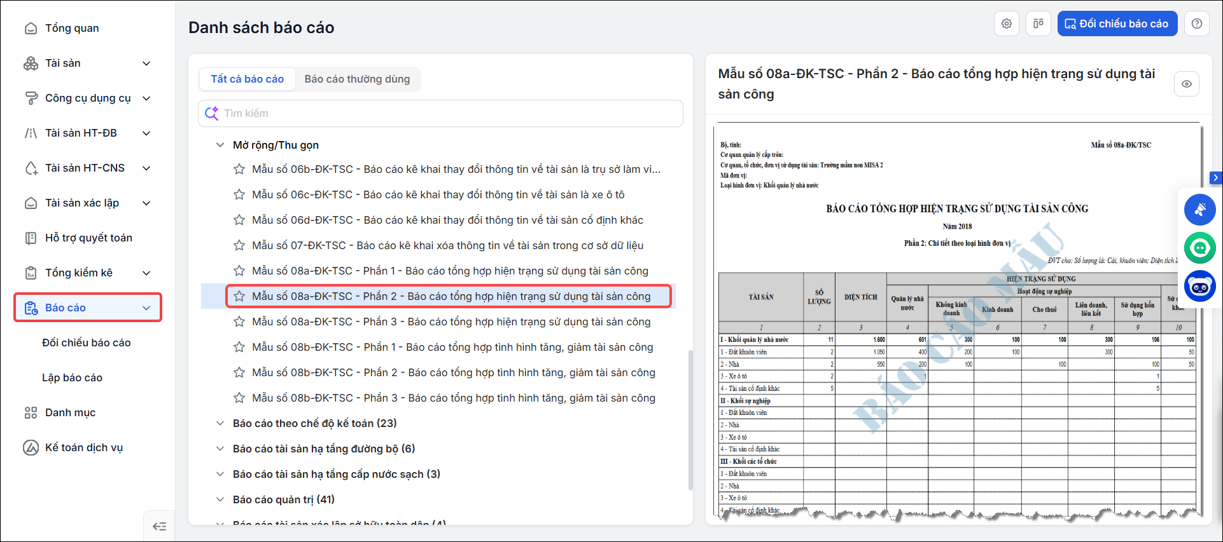Star the 08a-ĐK-TSC Phần 1 report
Screen dimensions: 1223x542
[x=239, y=271]
